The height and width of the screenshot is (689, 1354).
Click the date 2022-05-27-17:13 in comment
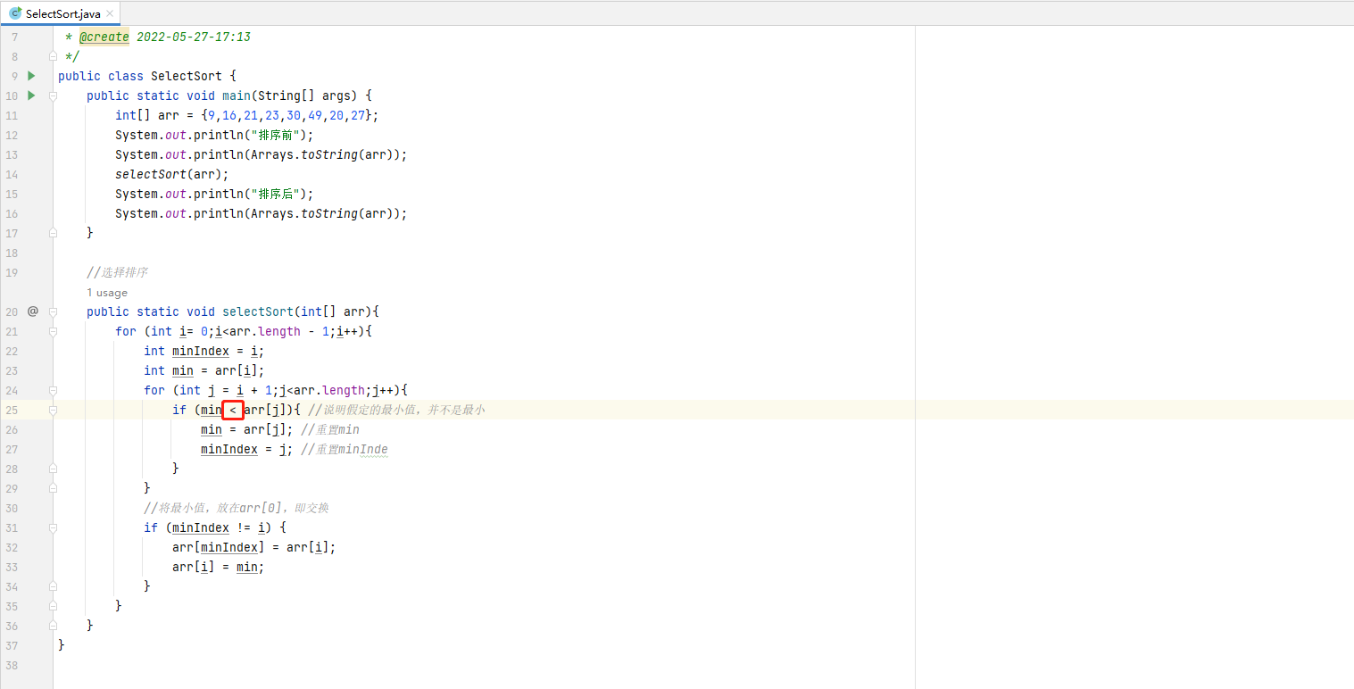[x=194, y=37]
